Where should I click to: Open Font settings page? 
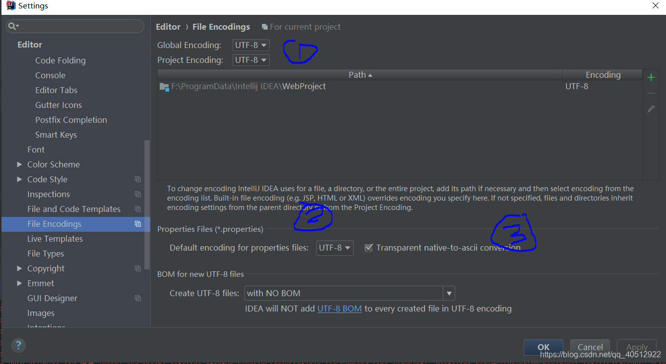coord(36,150)
